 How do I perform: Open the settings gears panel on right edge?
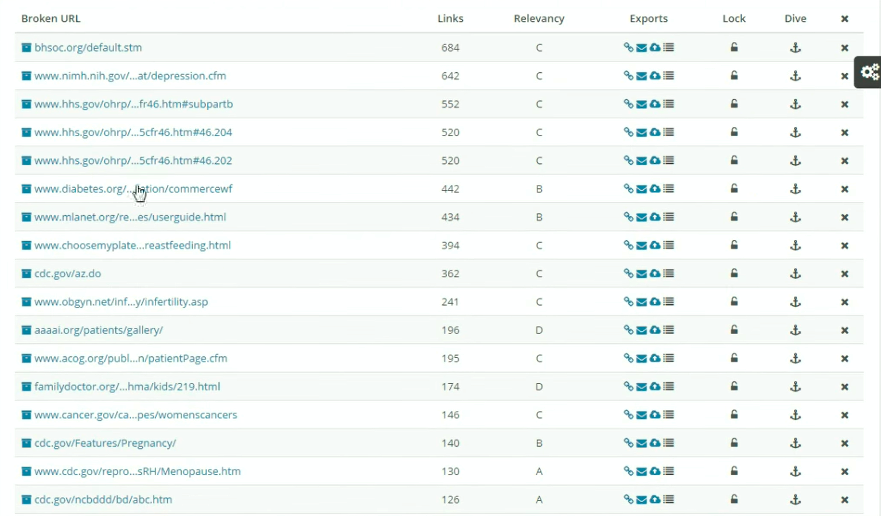click(870, 72)
